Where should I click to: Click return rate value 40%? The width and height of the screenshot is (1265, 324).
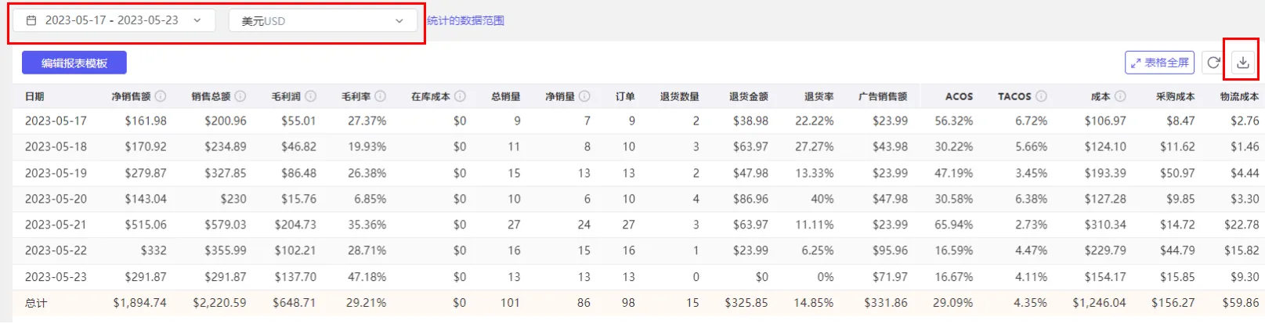pos(822,199)
